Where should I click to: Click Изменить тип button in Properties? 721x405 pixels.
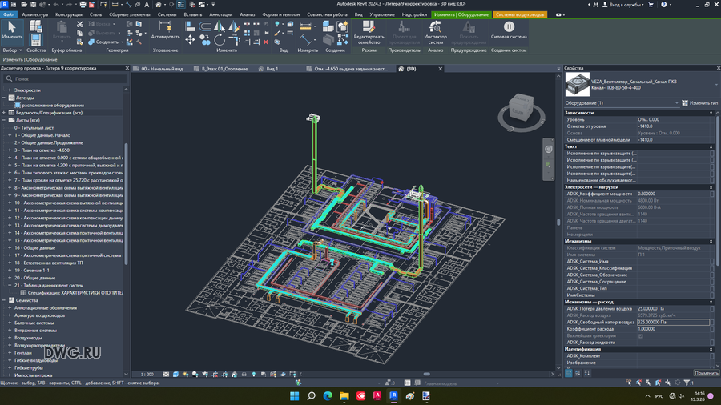(x=700, y=103)
